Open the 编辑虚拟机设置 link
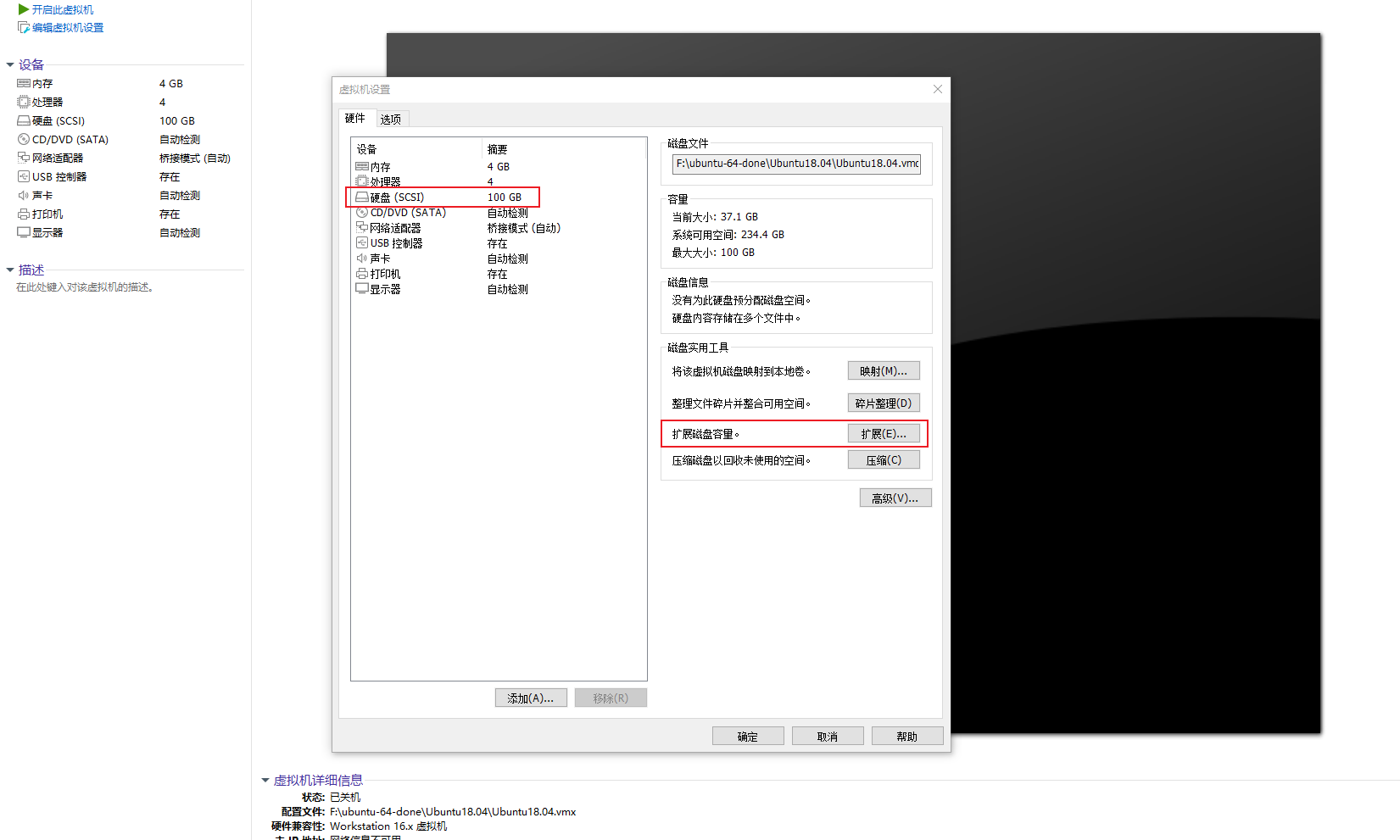 click(68, 28)
